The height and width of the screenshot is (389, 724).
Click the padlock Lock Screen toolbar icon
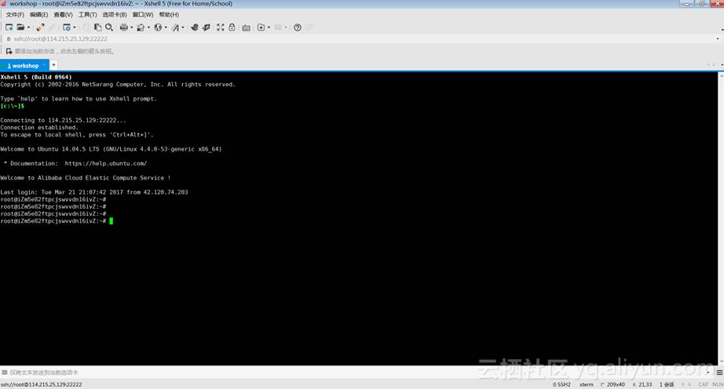click(232, 27)
